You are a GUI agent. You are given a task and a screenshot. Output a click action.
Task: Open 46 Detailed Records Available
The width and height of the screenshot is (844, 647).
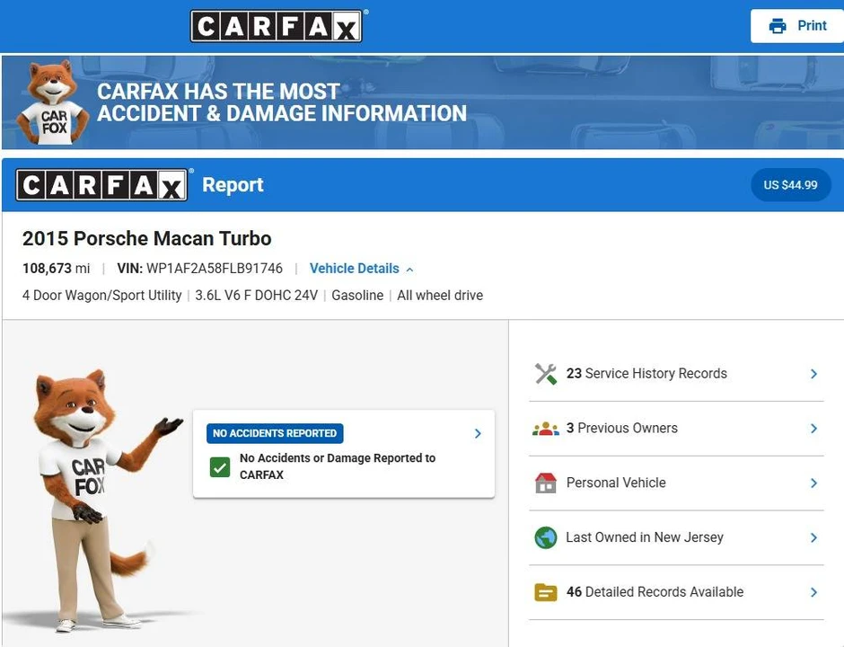(x=676, y=592)
